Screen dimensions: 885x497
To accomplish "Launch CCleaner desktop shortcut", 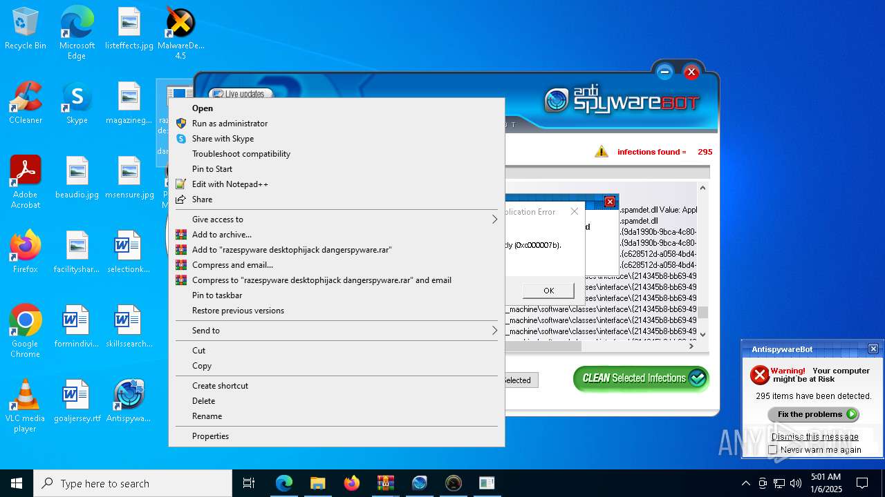I will [26, 104].
